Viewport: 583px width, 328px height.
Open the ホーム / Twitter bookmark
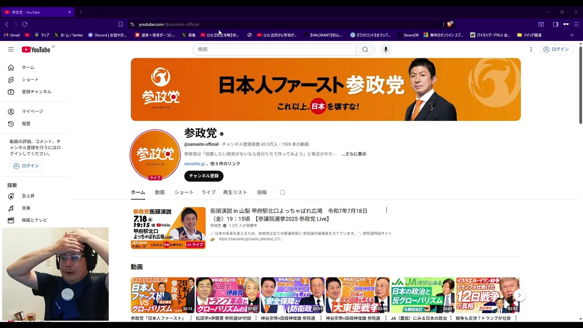pyautogui.click(x=69, y=35)
